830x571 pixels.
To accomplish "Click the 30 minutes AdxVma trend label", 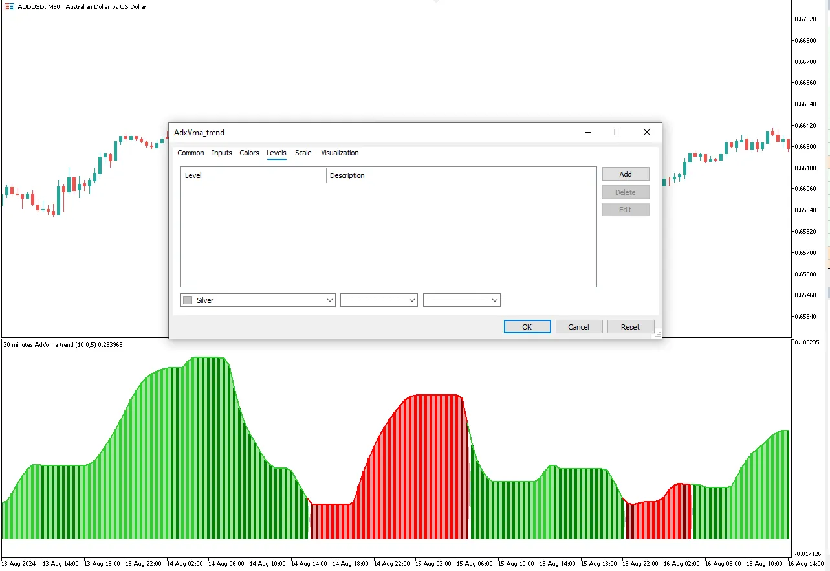I will pyautogui.click(x=63, y=345).
